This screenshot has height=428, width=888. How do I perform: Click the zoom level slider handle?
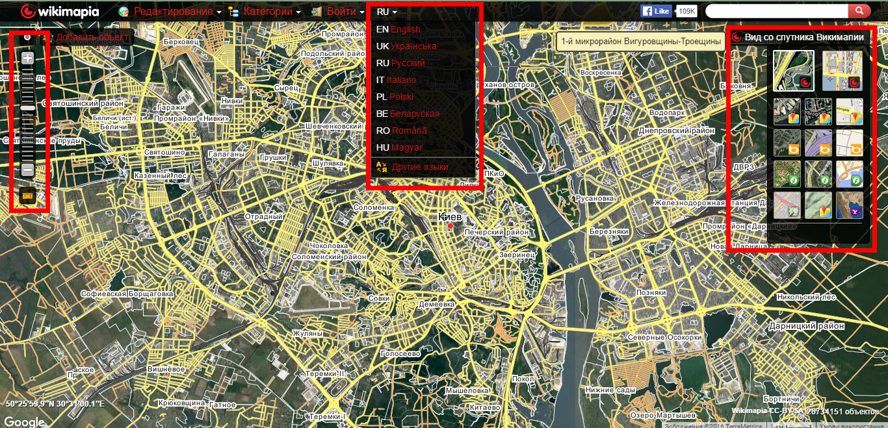[27, 108]
